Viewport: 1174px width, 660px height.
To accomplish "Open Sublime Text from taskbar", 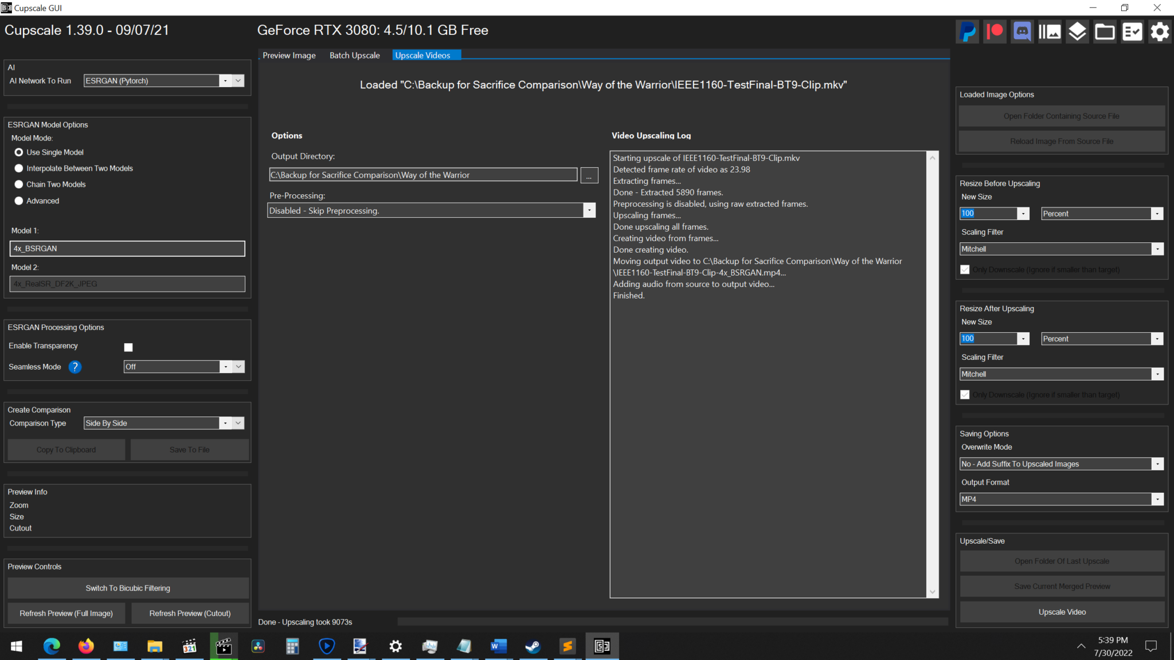I will [x=568, y=646].
